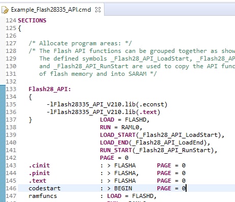Click the 'Allocate program areas' comment

click(x=80, y=43)
